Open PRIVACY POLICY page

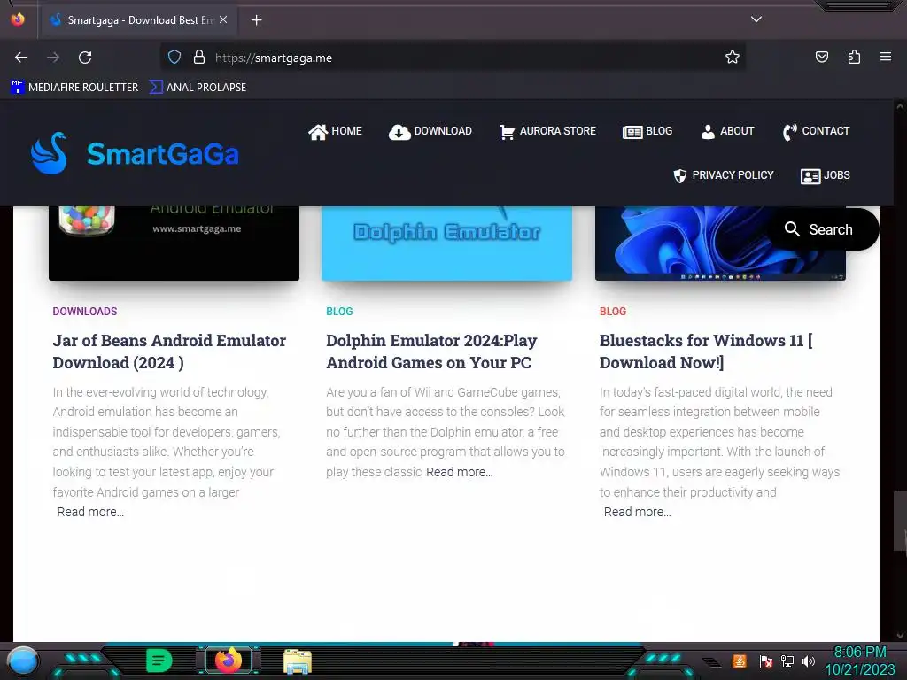click(724, 175)
